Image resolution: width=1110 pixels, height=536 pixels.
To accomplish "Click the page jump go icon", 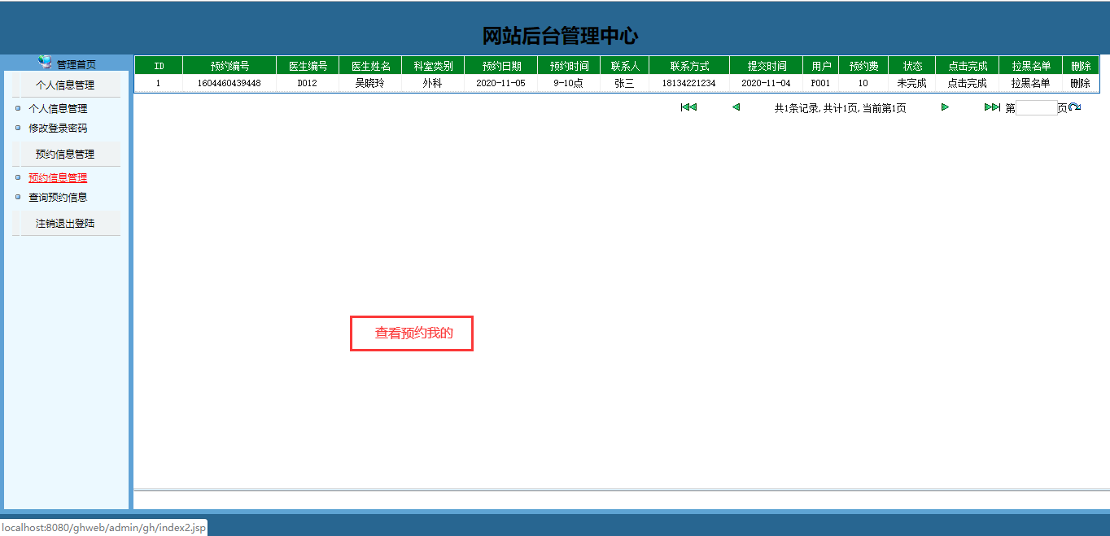I will (x=1074, y=107).
